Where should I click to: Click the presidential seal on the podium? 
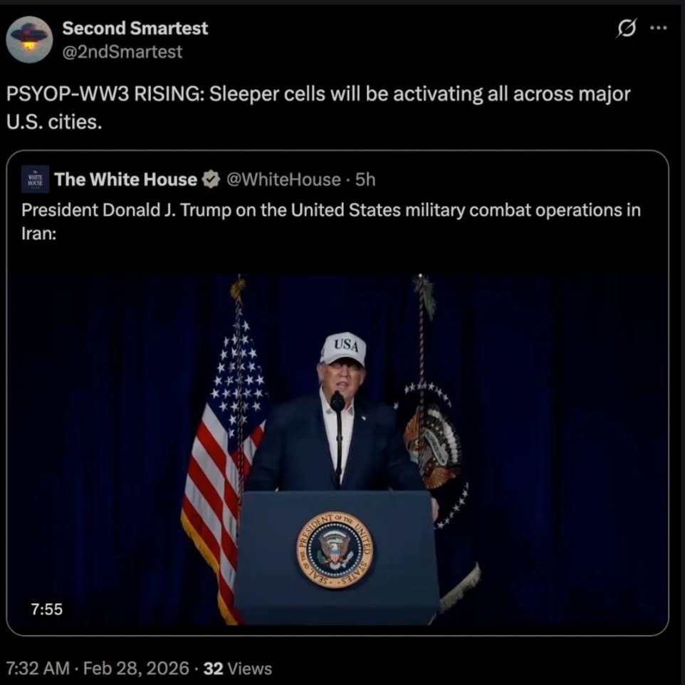pos(335,550)
